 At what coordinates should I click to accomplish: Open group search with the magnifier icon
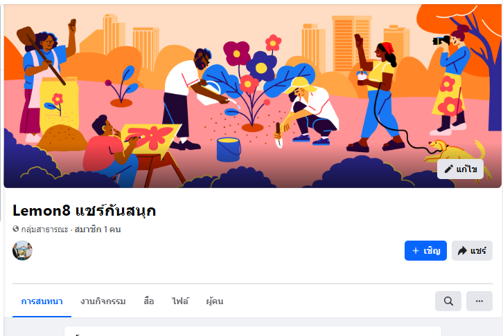click(448, 301)
